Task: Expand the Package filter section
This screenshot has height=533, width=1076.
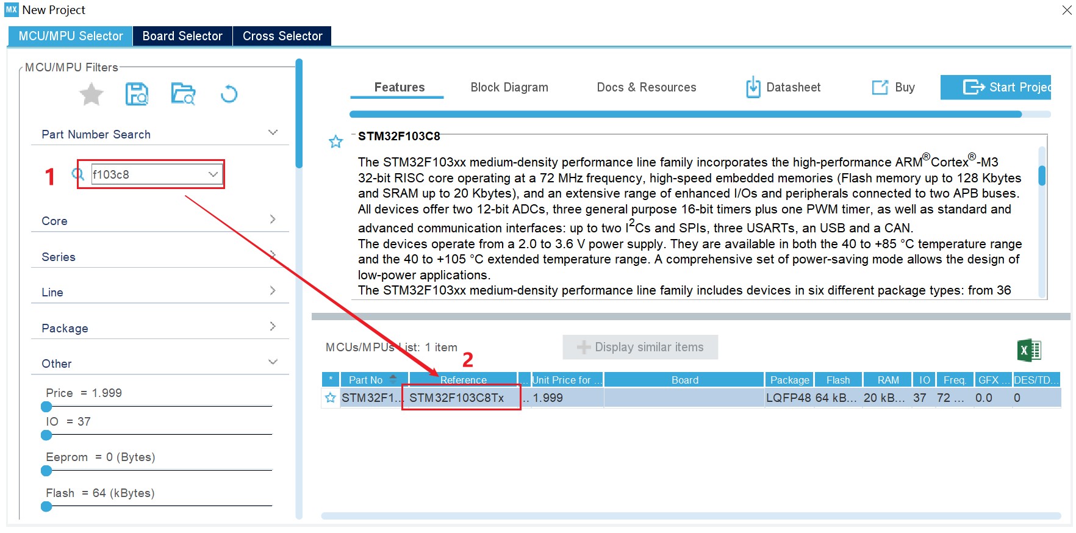Action: [x=273, y=326]
